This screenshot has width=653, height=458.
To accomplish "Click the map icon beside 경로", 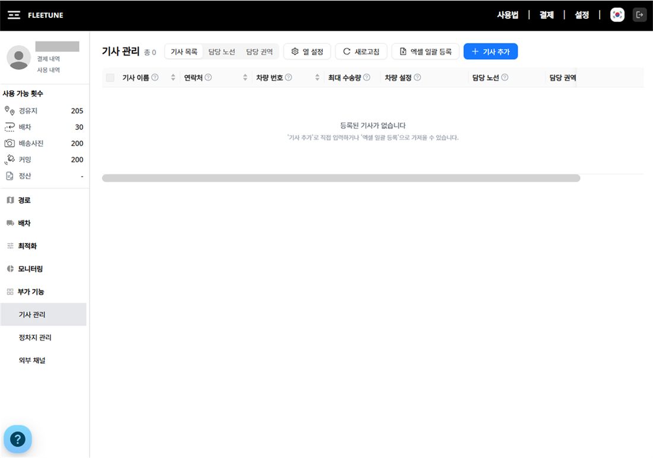I will [11, 201].
